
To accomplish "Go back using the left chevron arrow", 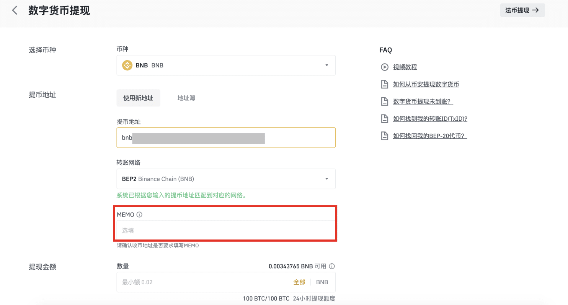I will coord(15,10).
